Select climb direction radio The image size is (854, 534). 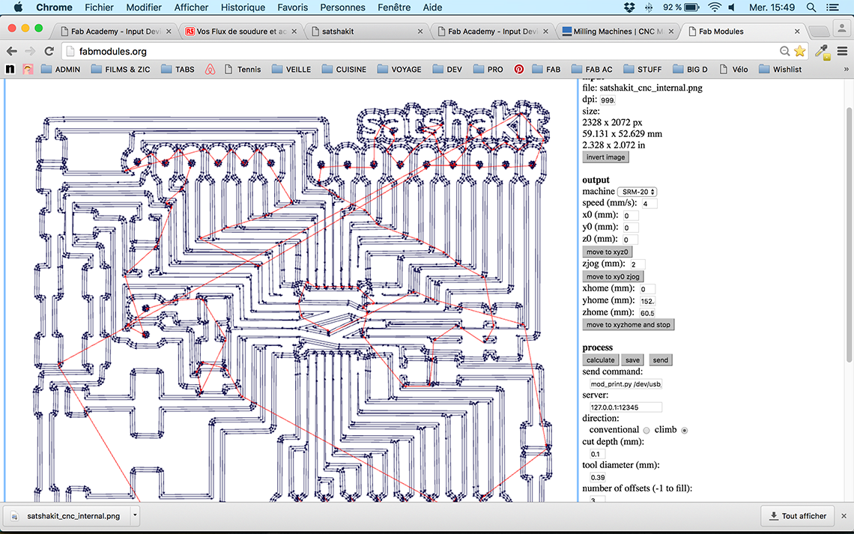(x=685, y=430)
